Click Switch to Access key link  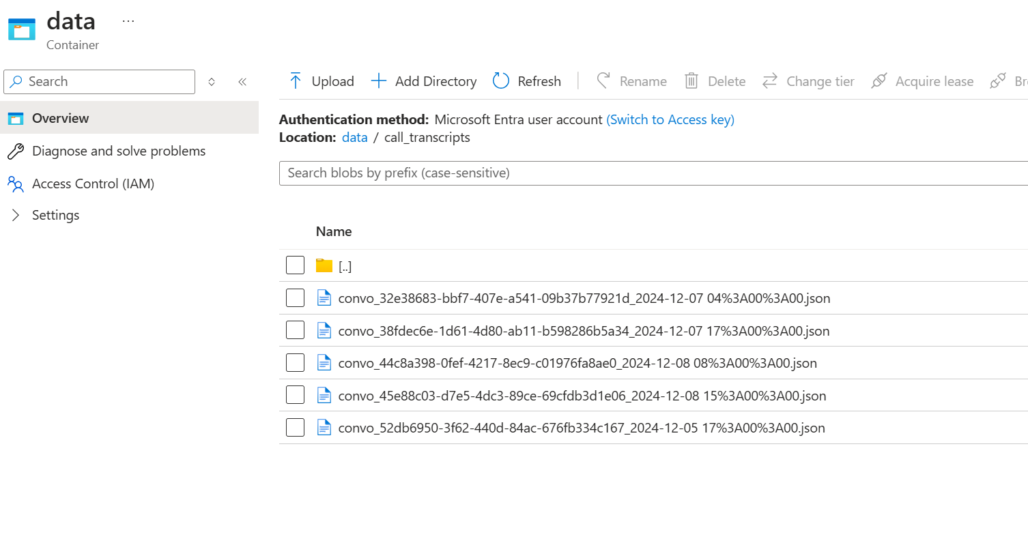point(670,119)
